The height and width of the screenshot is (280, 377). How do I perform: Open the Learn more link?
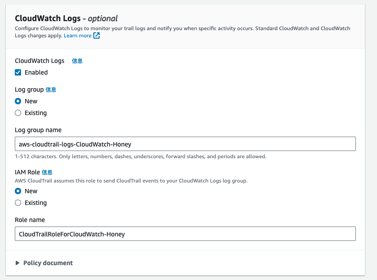[77, 36]
